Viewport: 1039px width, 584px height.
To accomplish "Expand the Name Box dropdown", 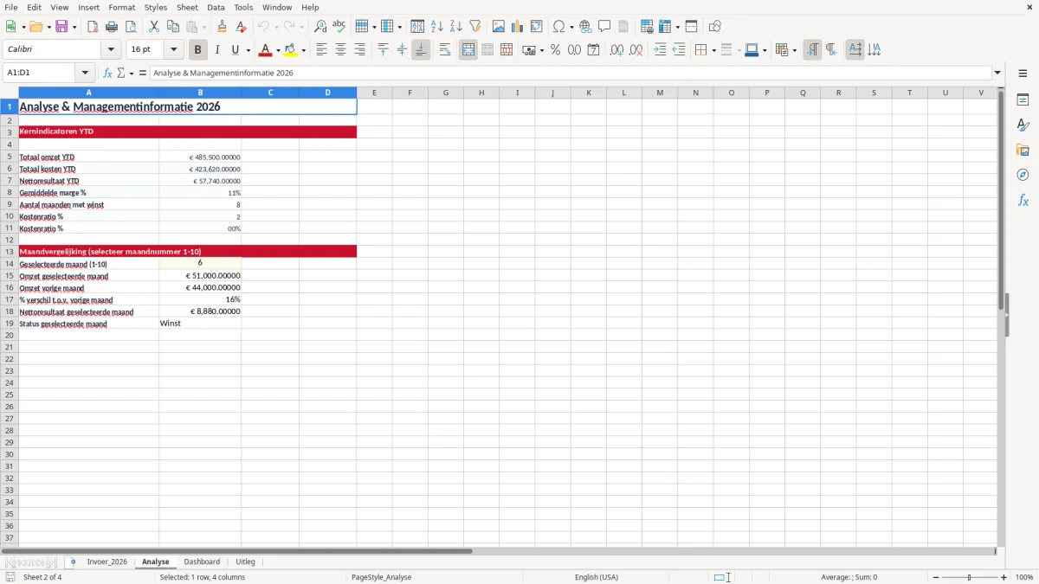I will 85,74.
